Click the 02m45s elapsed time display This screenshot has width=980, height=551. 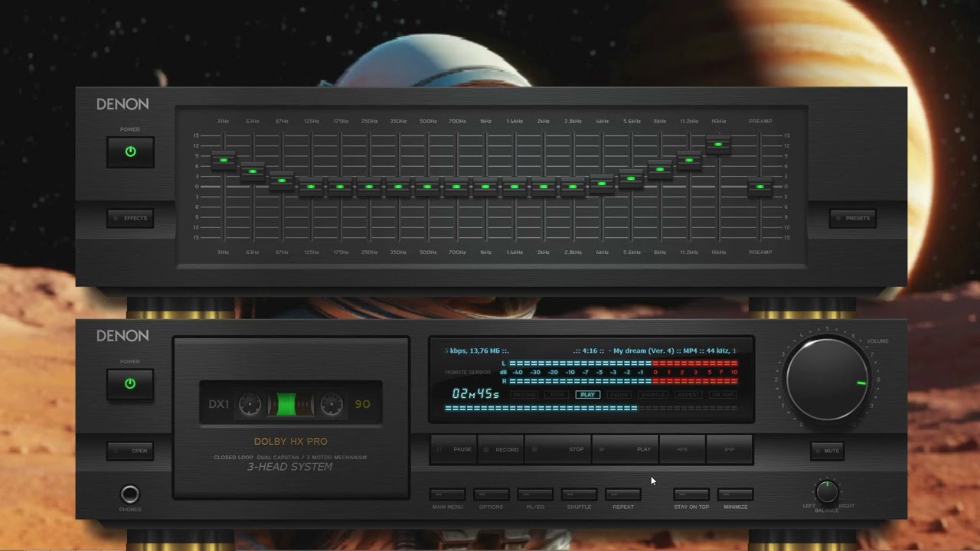click(x=475, y=393)
